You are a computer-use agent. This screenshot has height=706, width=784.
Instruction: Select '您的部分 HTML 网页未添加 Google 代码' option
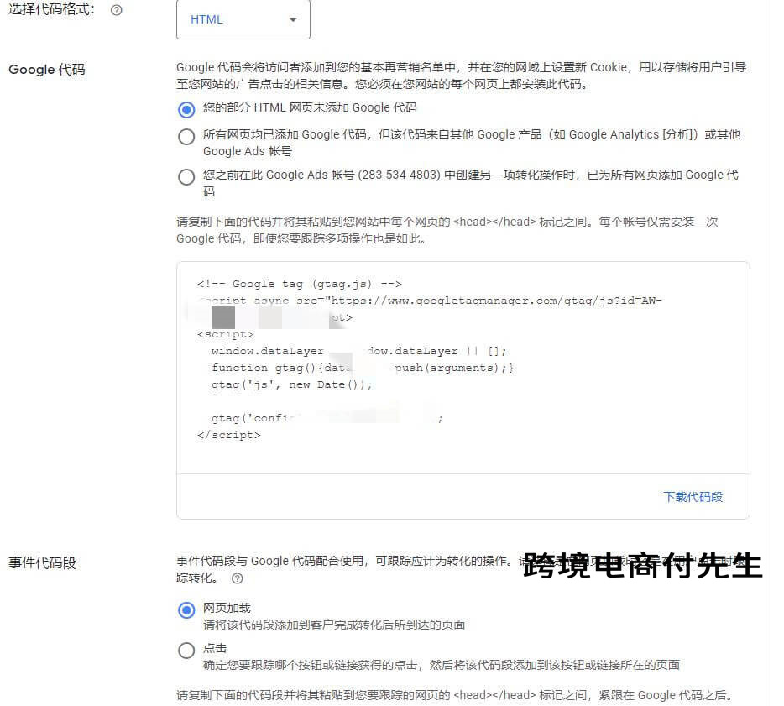point(186,110)
